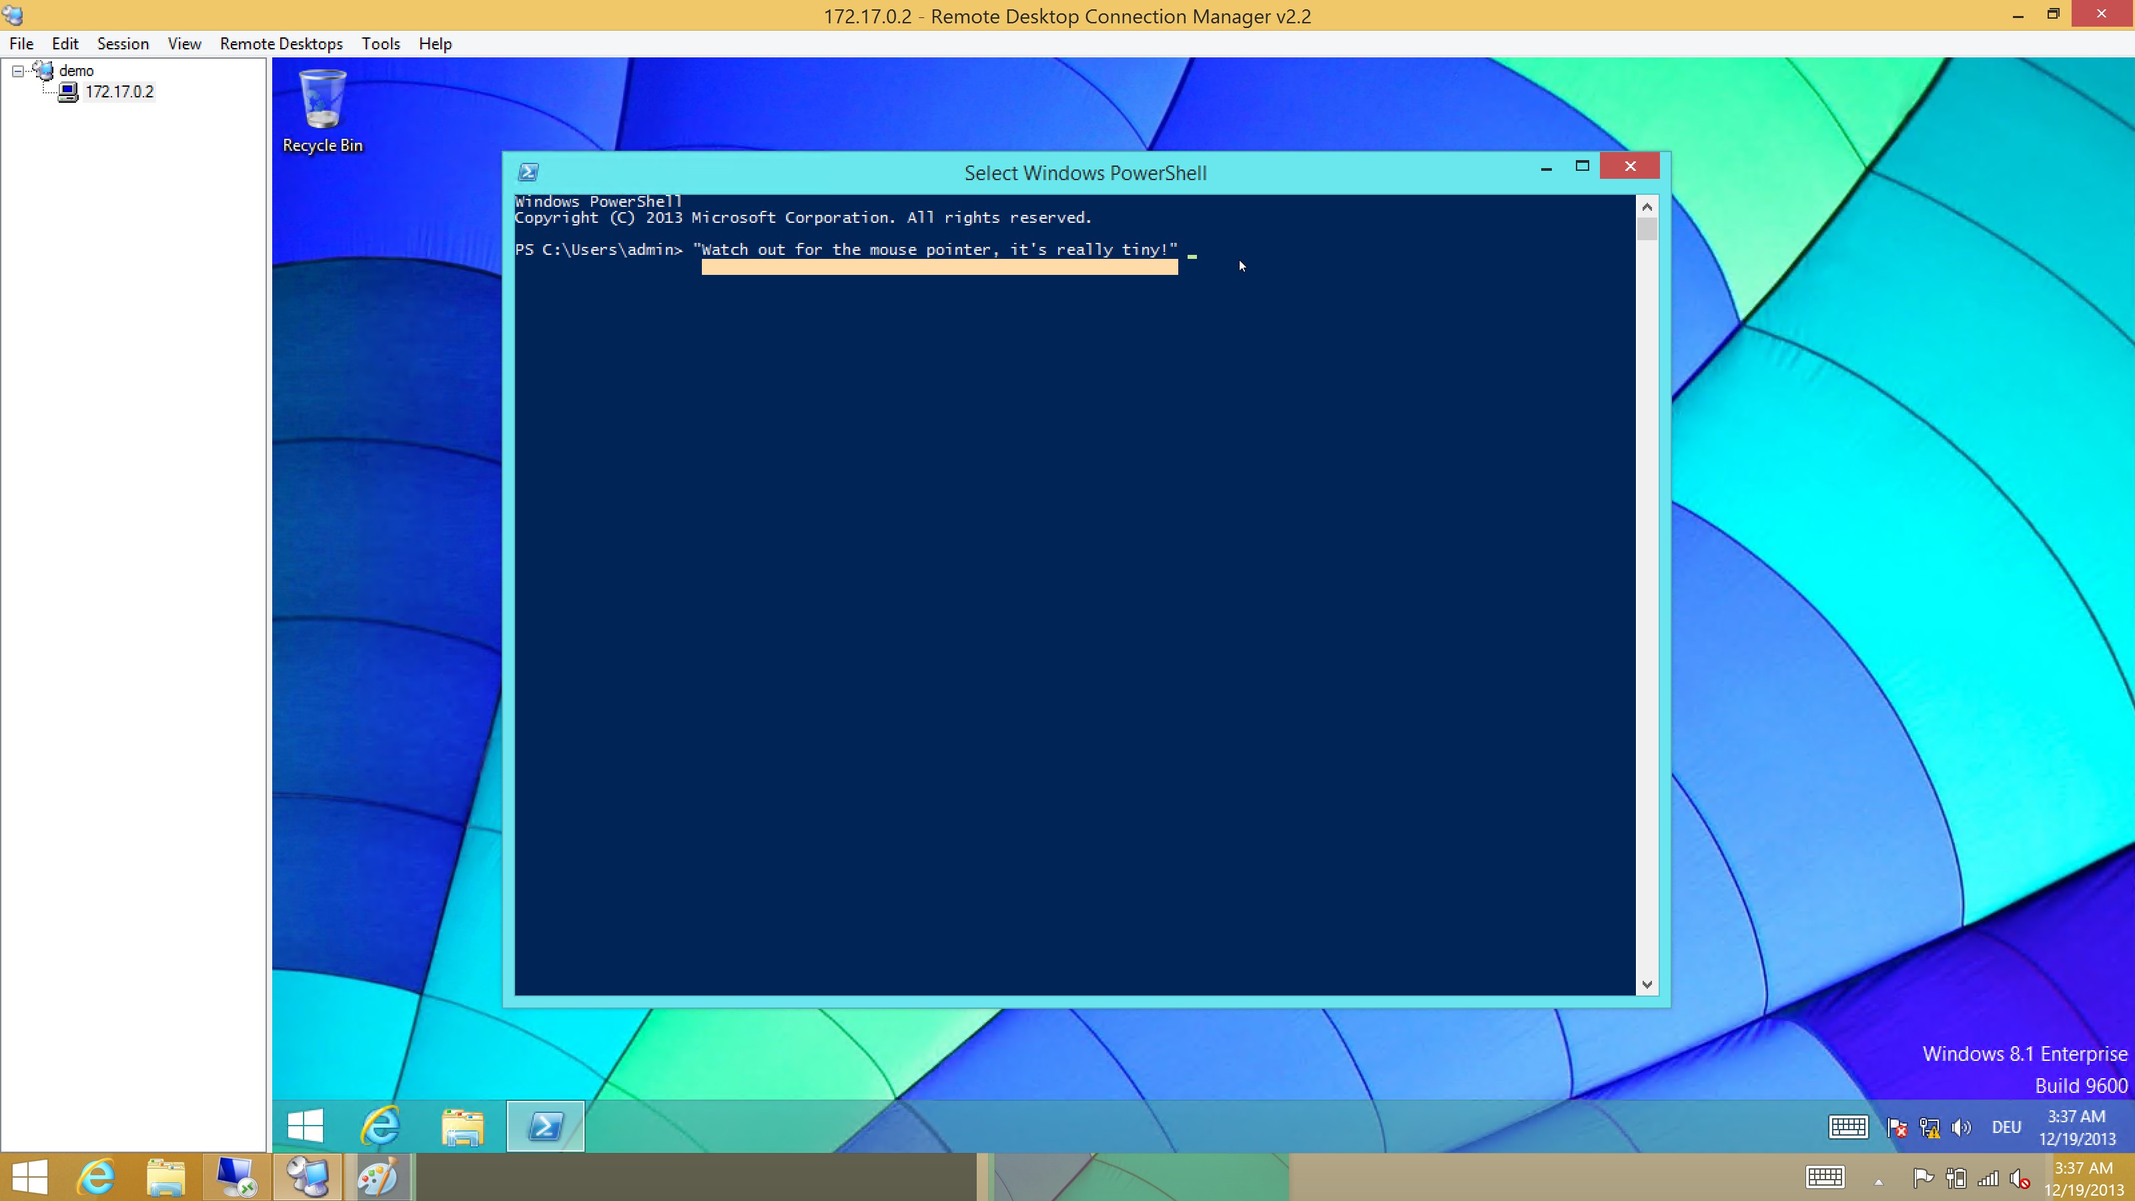2135x1201 pixels.
Task: Click local battery power icon
Action: click(1957, 1178)
